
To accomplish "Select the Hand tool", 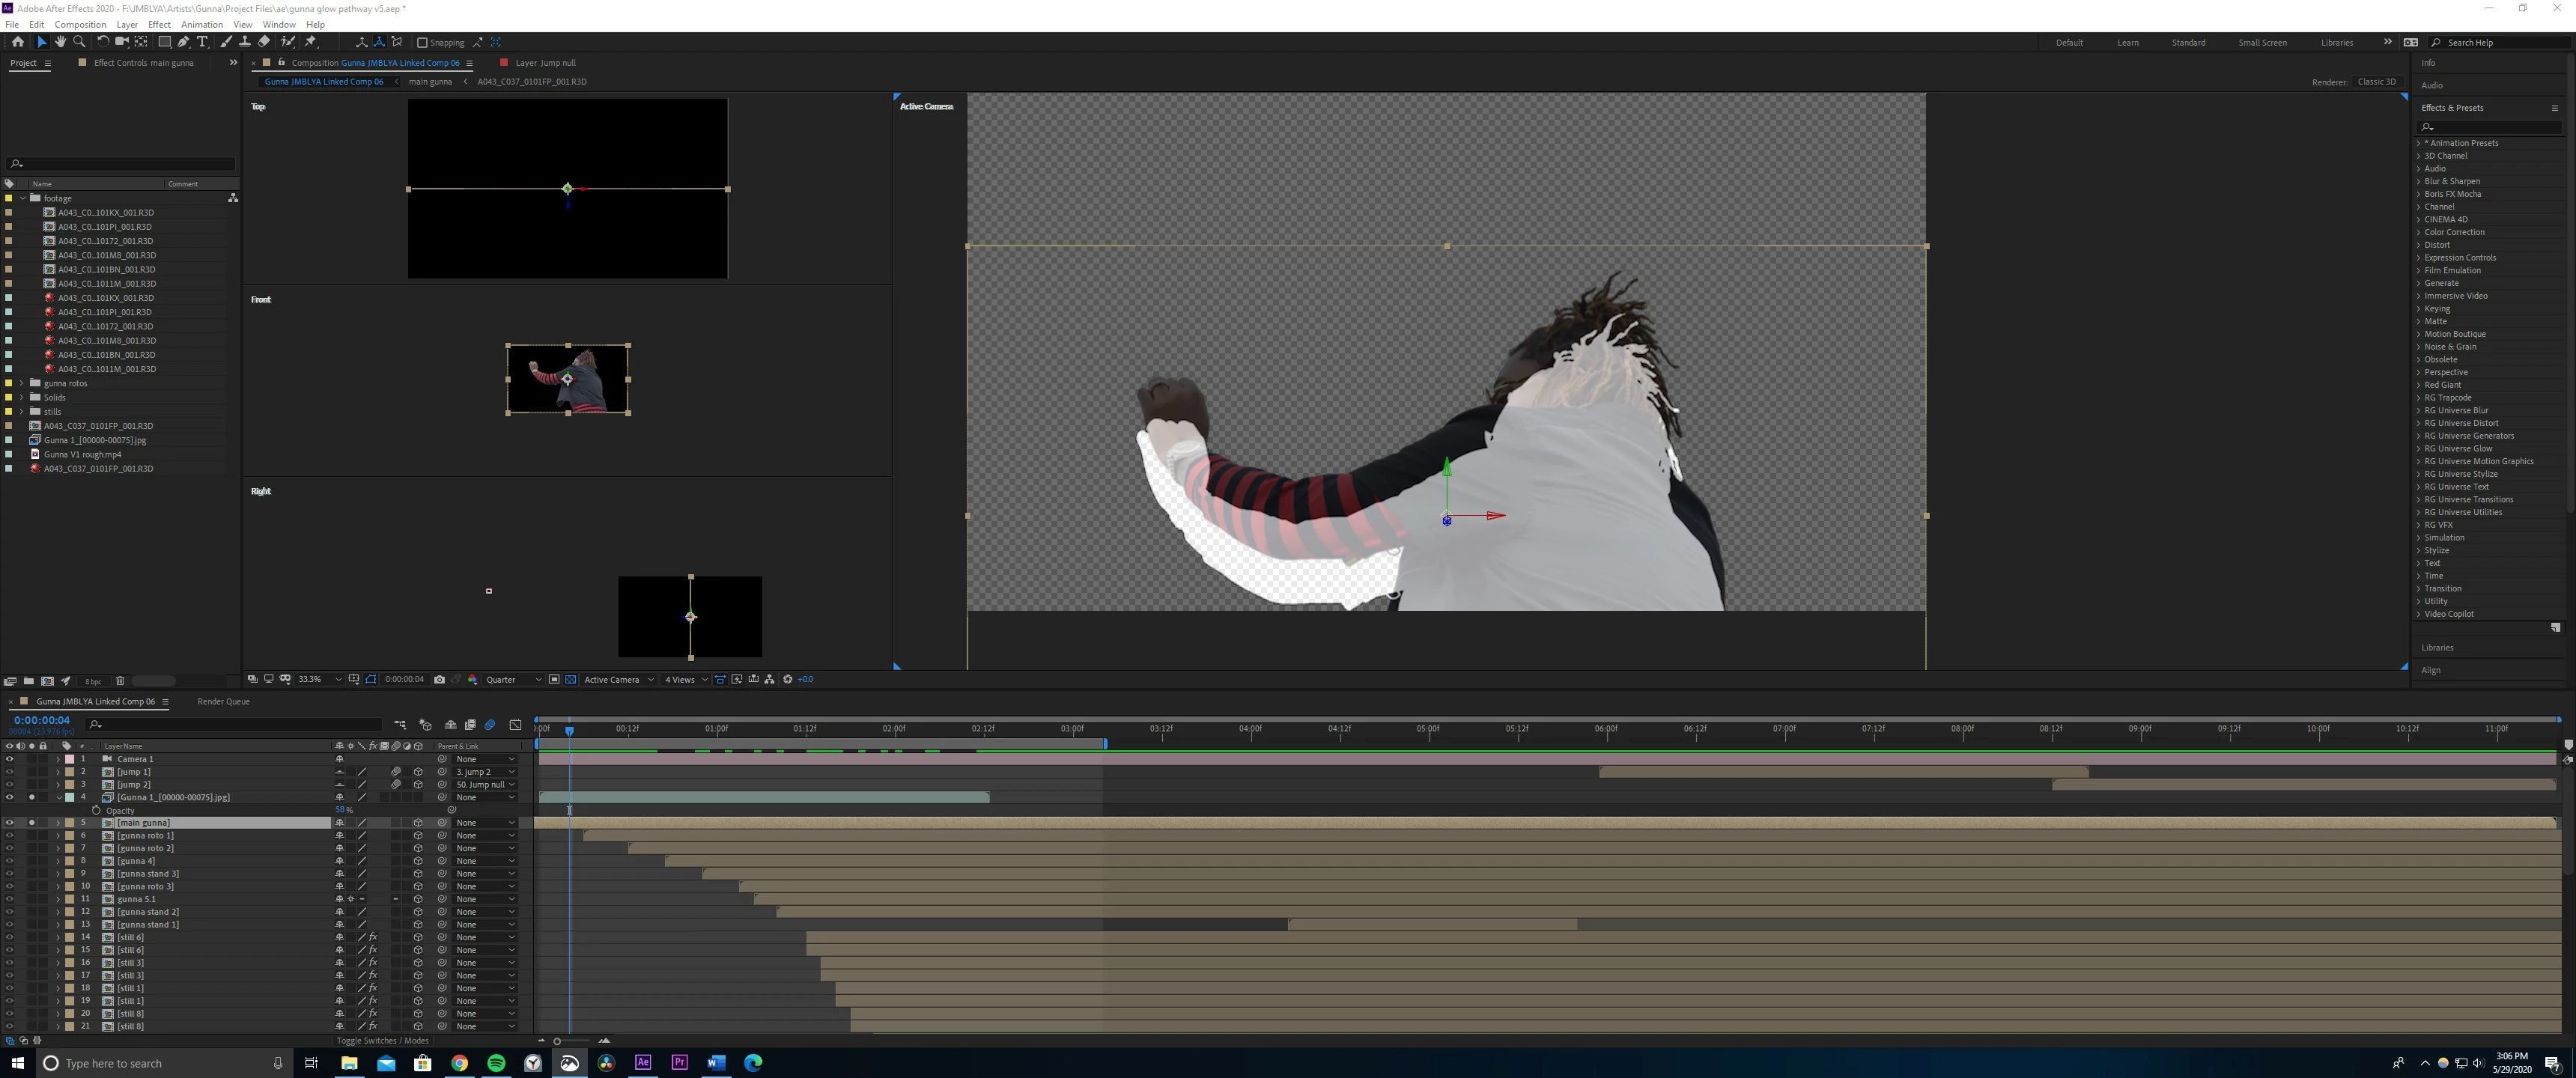I will point(60,42).
